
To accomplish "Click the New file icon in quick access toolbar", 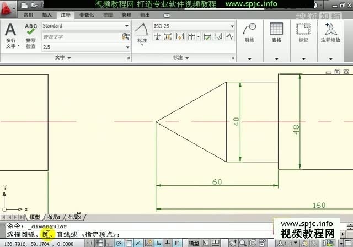I will click(x=24, y=5).
